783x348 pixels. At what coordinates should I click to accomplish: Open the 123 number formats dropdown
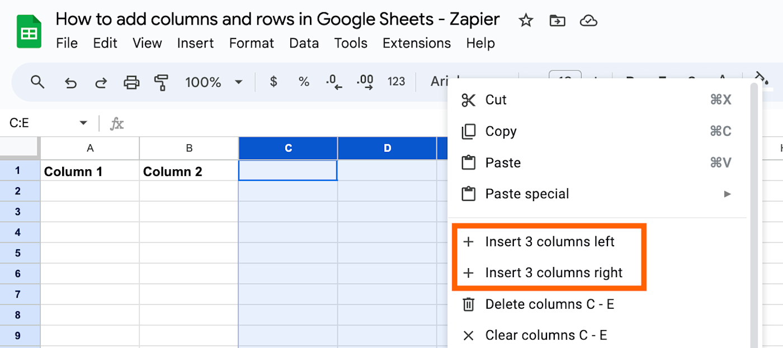[396, 82]
